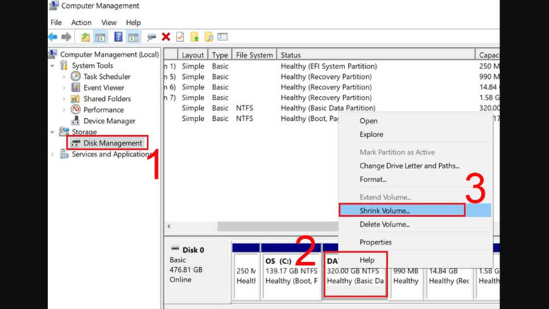
Task: Choose Change Drive Letter and Paths
Action: 409,165
